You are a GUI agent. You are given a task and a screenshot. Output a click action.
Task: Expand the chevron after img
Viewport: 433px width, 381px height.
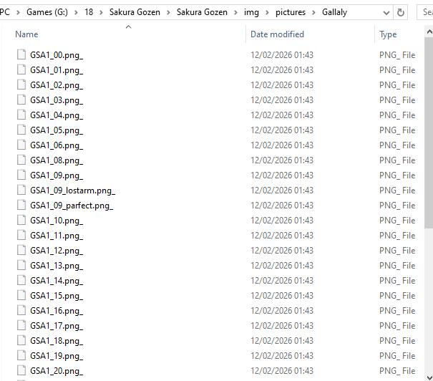click(x=267, y=12)
